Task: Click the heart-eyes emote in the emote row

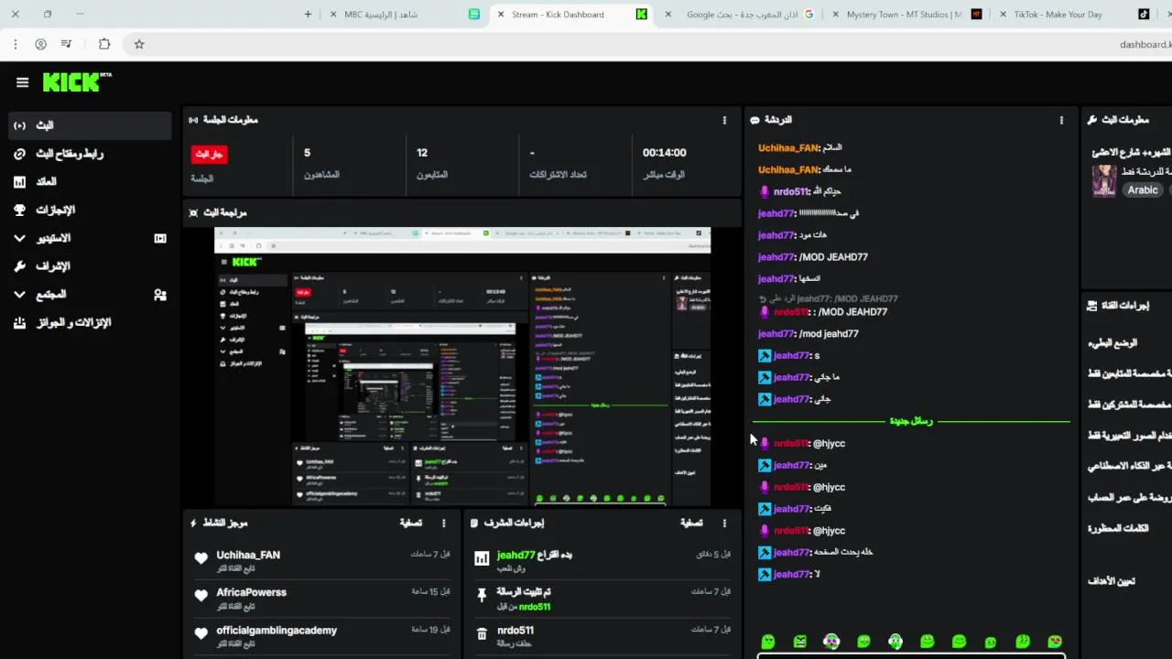Action: coord(1055,642)
